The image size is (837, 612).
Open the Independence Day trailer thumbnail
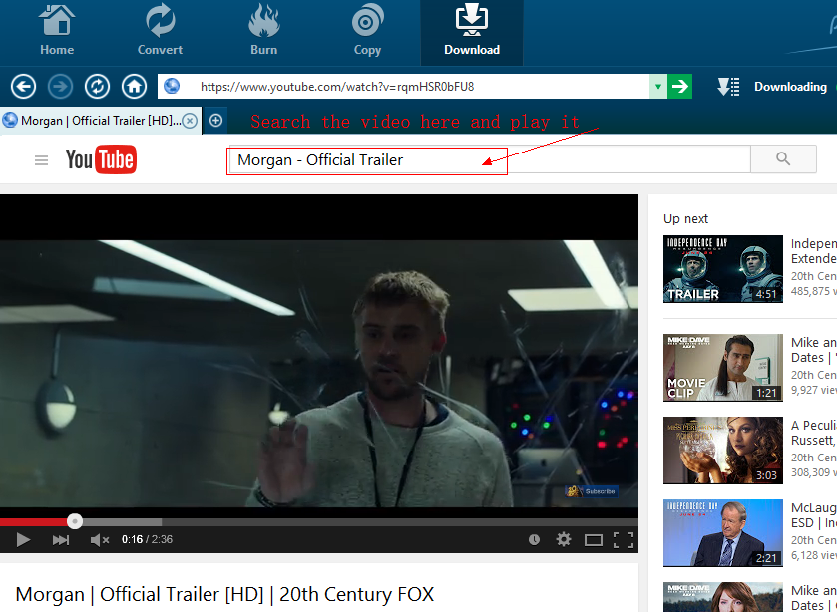(722, 269)
